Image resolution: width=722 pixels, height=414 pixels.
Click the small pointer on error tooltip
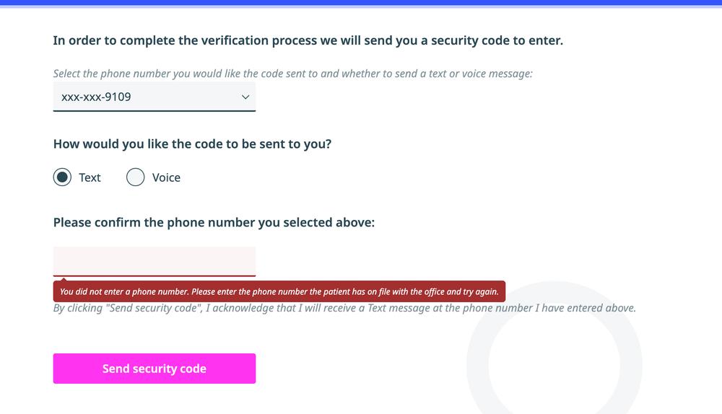point(63,280)
